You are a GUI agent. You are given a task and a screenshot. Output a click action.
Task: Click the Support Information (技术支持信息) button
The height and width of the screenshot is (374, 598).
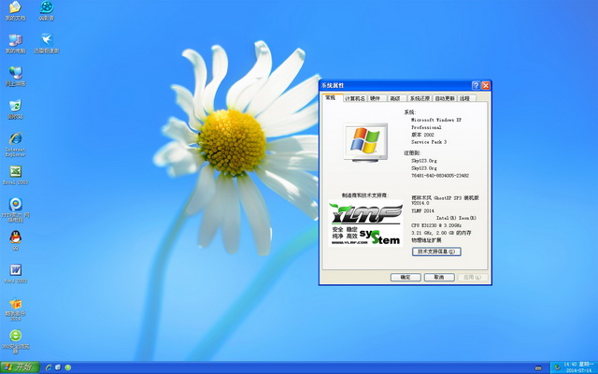point(436,252)
